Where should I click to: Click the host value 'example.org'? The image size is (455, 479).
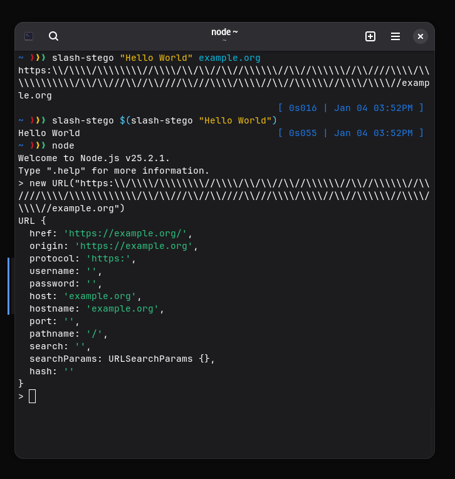(x=100, y=296)
